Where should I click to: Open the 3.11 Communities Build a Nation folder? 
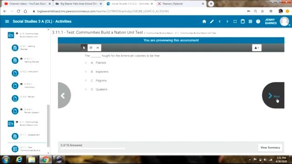(11, 123)
